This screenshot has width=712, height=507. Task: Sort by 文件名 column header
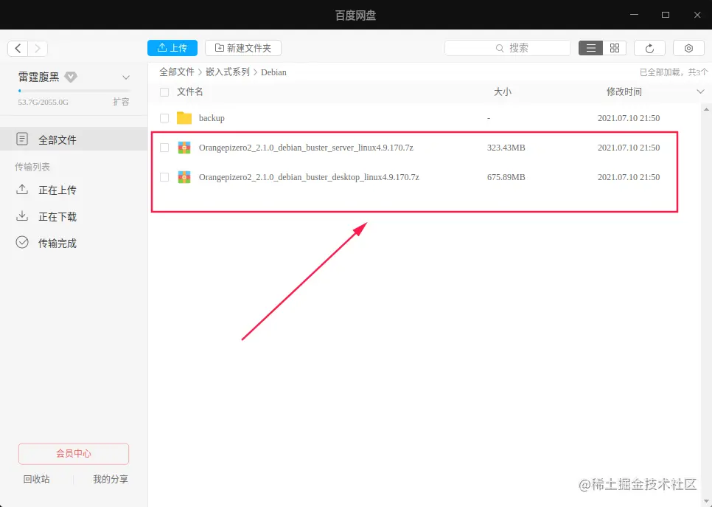(190, 92)
